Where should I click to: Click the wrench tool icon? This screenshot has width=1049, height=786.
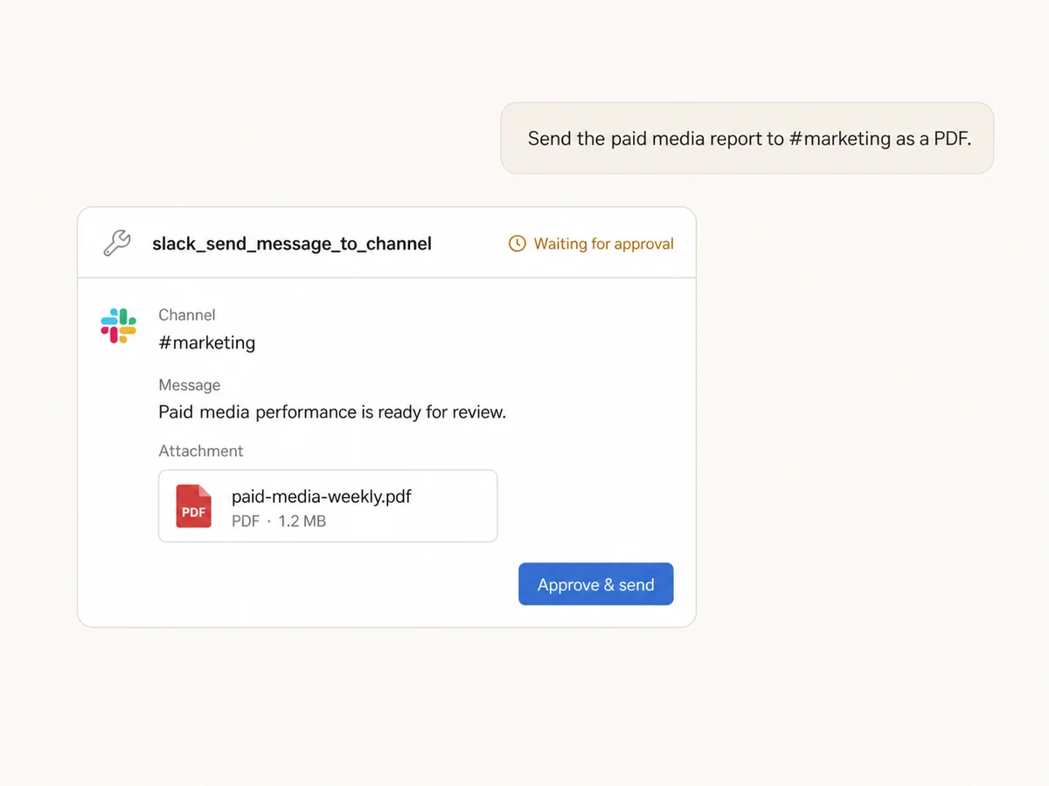pos(116,243)
